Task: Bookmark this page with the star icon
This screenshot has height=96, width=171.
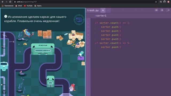Action: pyautogui.click(x=156, y=2)
